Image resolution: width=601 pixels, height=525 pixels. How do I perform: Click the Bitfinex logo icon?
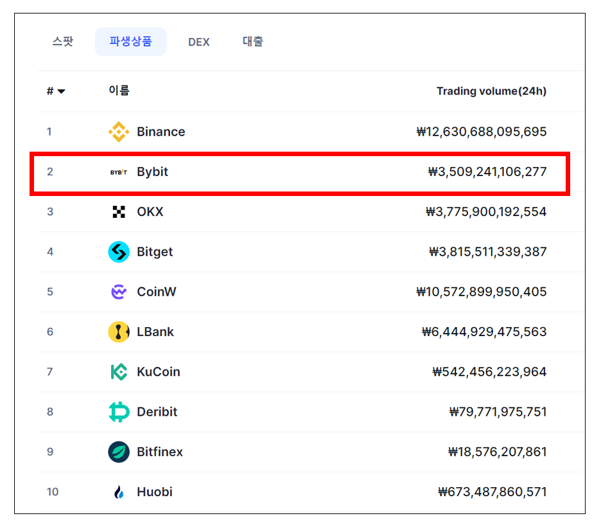tap(119, 452)
